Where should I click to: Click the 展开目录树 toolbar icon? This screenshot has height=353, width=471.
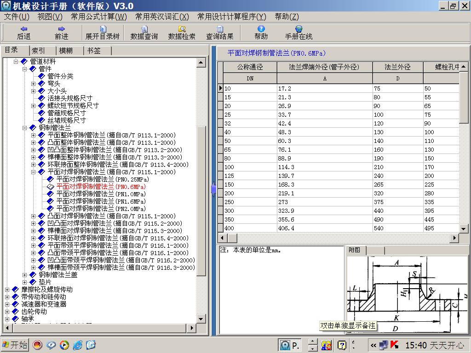pos(103,29)
